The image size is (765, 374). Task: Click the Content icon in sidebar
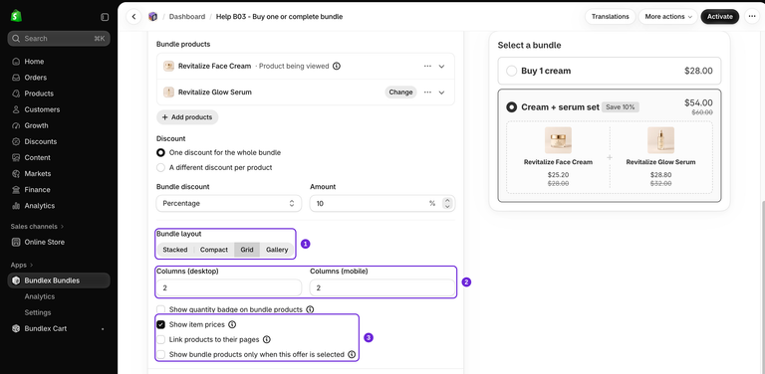tap(16, 158)
